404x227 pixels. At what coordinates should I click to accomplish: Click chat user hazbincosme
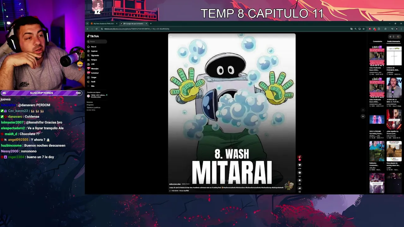tap(11, 145)
